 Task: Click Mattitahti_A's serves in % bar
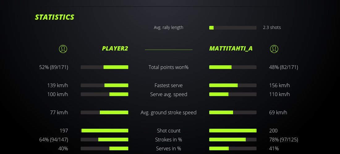coord(233,148)
